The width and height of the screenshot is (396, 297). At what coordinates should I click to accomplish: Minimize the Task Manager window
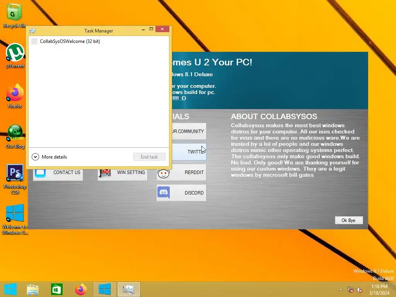(143, 29)
